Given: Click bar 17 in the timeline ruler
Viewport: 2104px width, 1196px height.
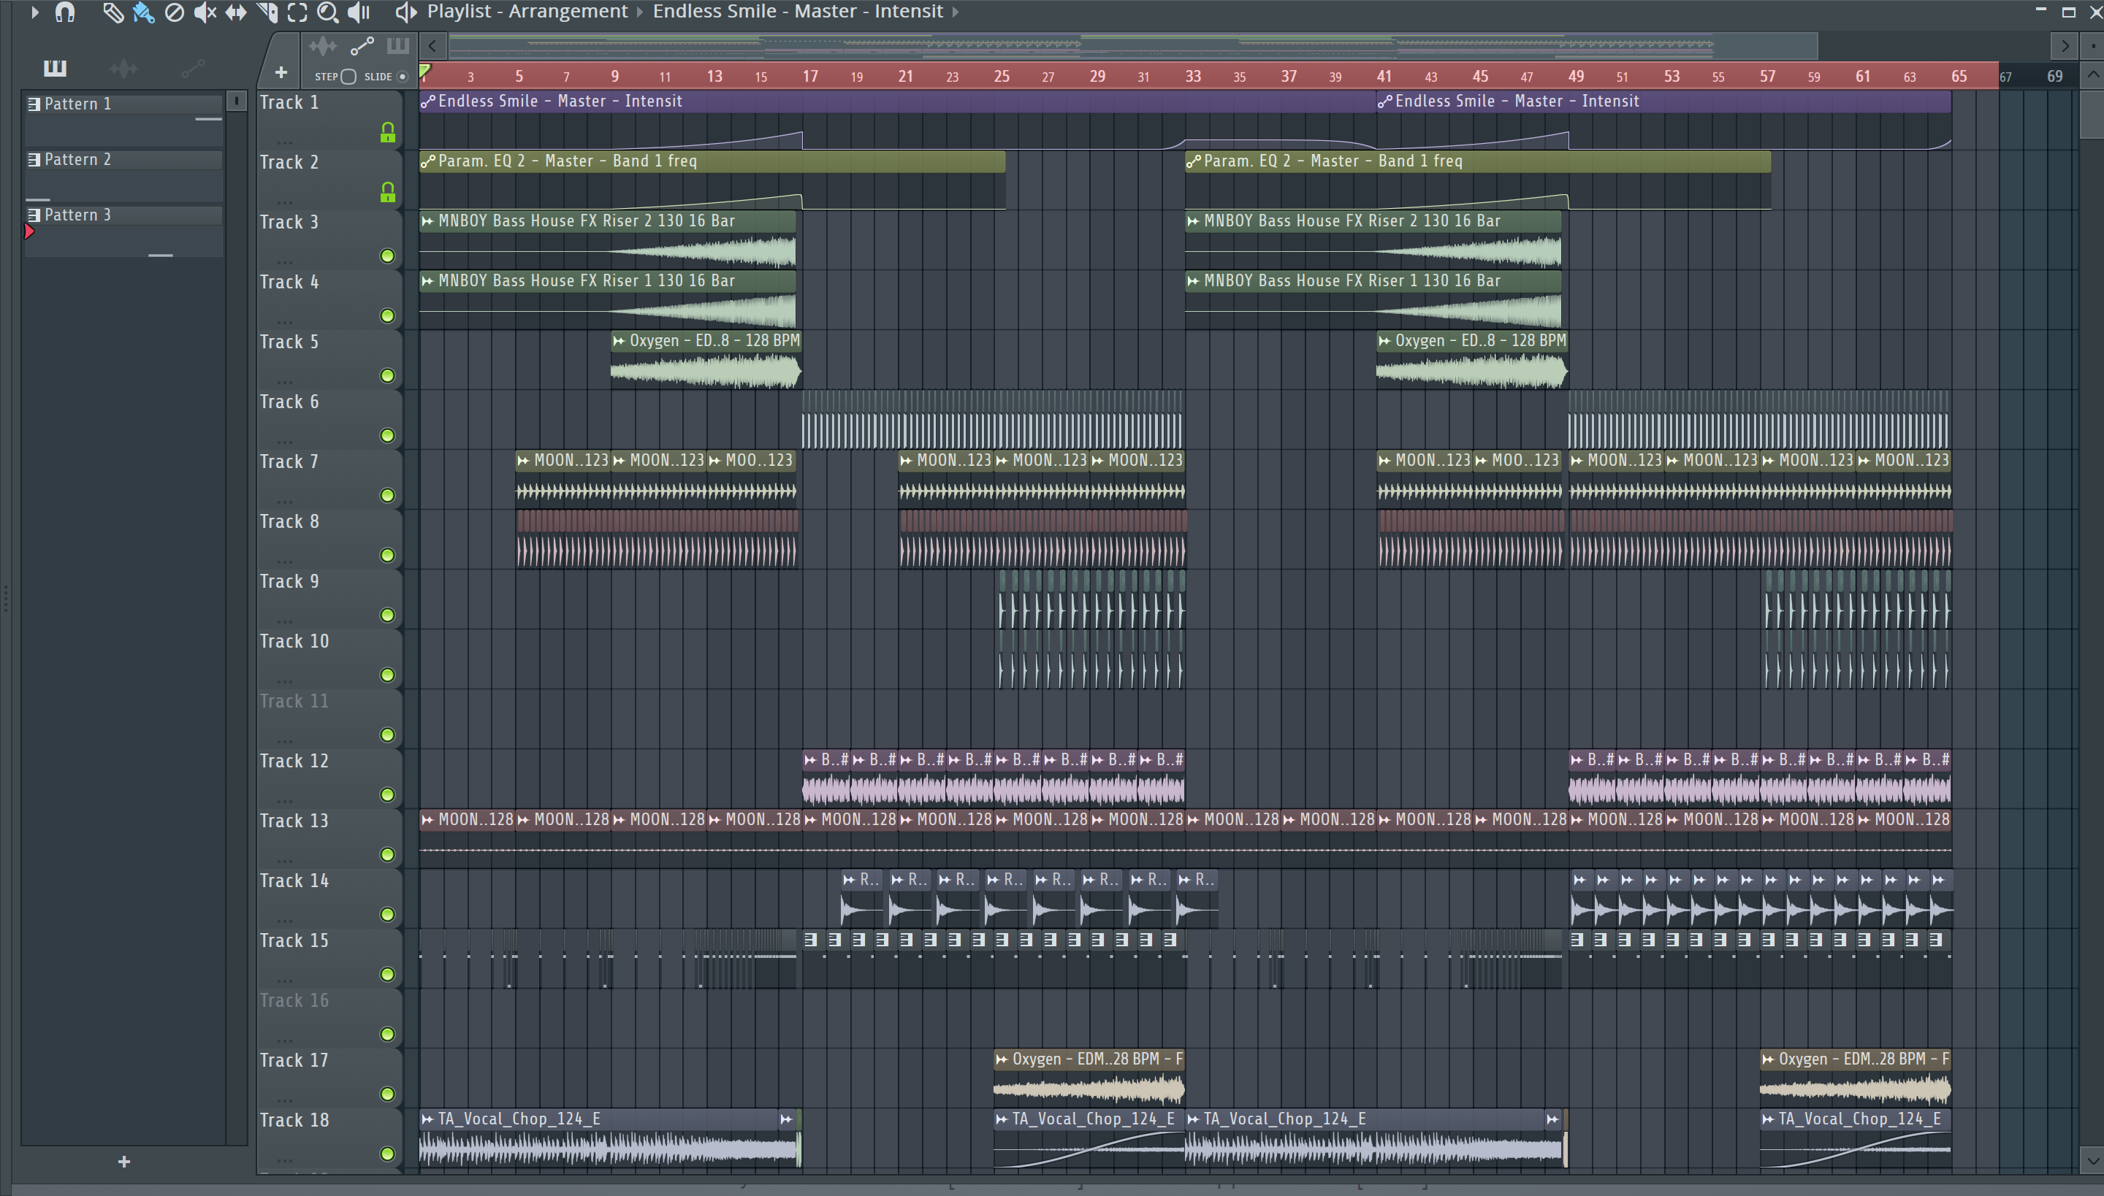Looking at the screenshot, I should 810,77.
